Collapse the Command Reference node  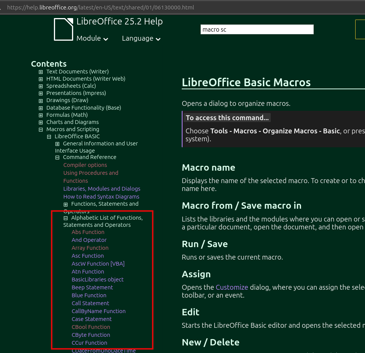pos(57,158)
